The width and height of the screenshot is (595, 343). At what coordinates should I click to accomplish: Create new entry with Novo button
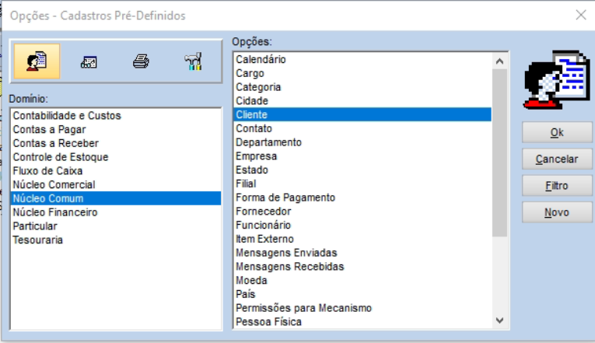coord(557,212)
